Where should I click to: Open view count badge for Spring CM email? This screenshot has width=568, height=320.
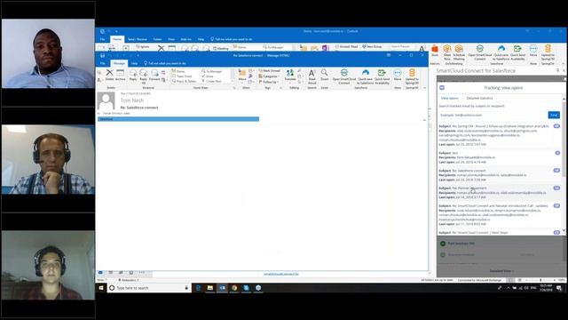pyautogui.click(x=556, y=126)
